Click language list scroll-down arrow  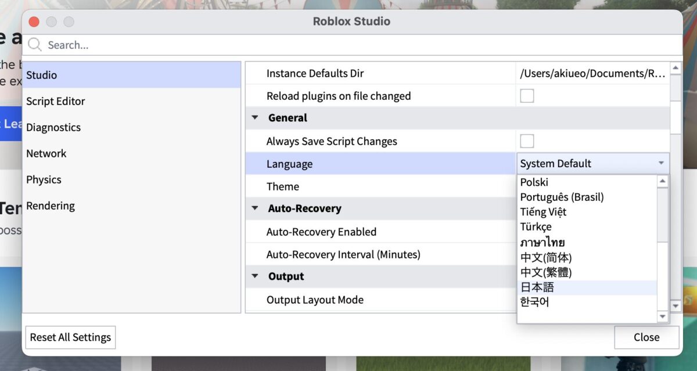coord(663,316)
